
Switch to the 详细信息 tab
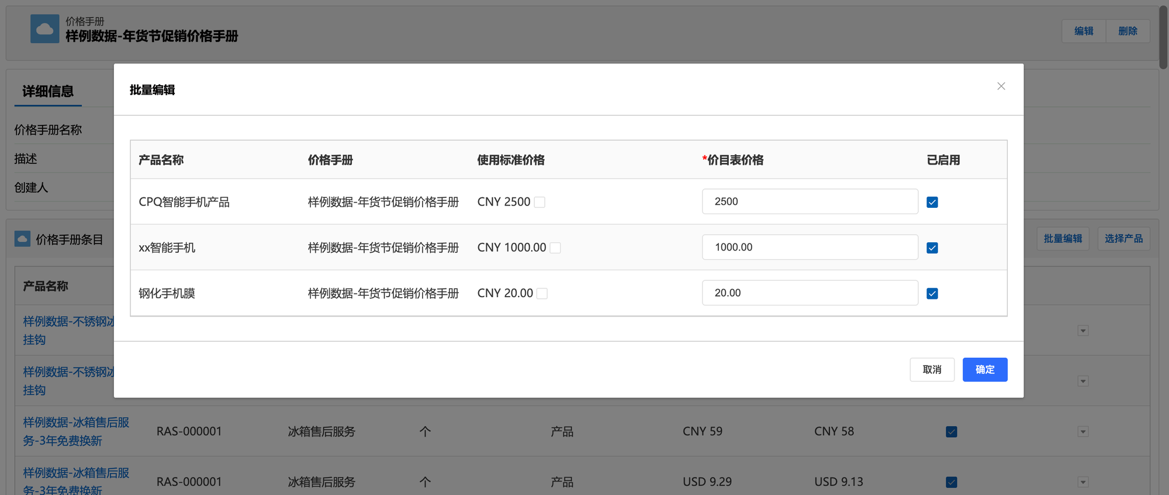click(x=48, y=92)
